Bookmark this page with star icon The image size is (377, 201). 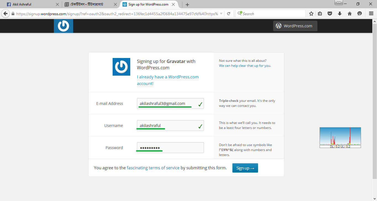311,14
